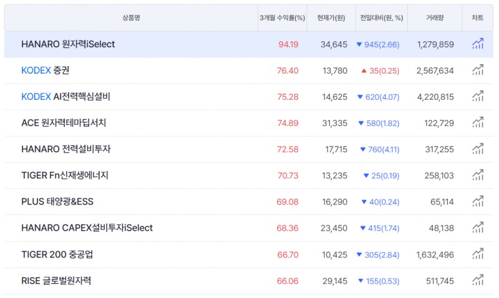Select the 76.40 return value
The width and height of the screenshot is (499, 298).
(288, 70)
